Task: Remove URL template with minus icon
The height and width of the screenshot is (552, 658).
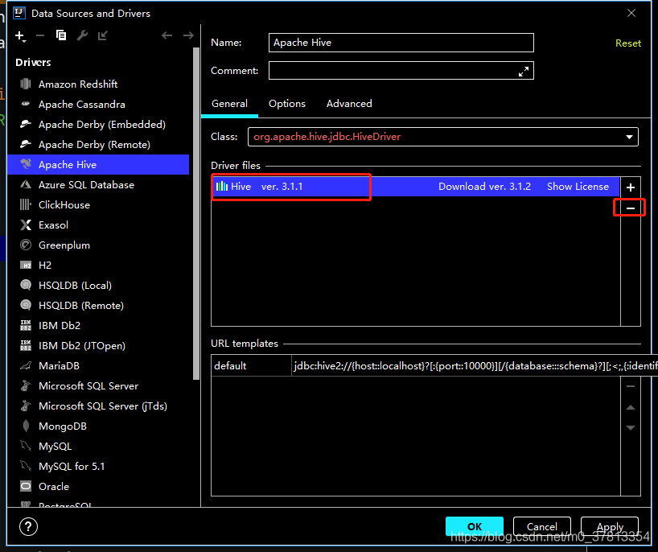Action: click(631, 386)
